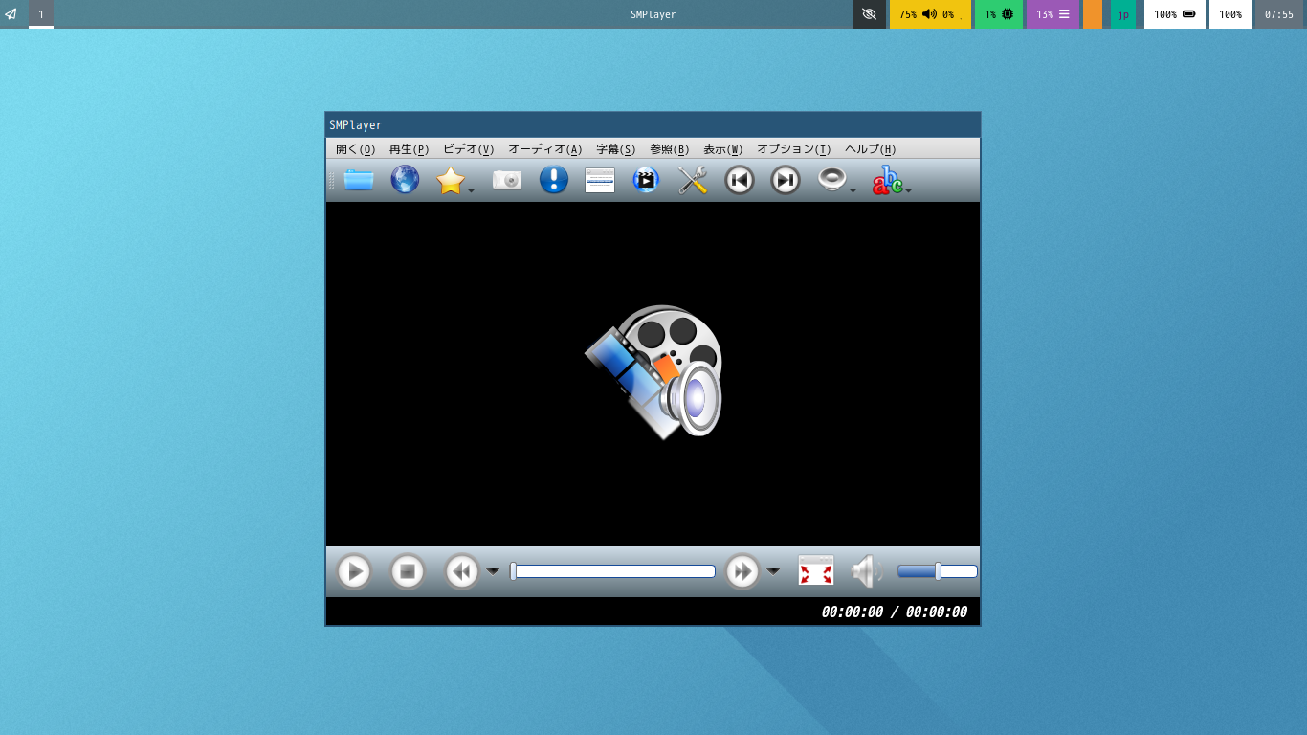Click the yellow star favorites icon
Screen dimensions: 1307x735
(x=451, y=180)
